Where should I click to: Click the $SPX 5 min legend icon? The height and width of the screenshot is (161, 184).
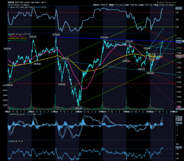[x=9, y=34]
